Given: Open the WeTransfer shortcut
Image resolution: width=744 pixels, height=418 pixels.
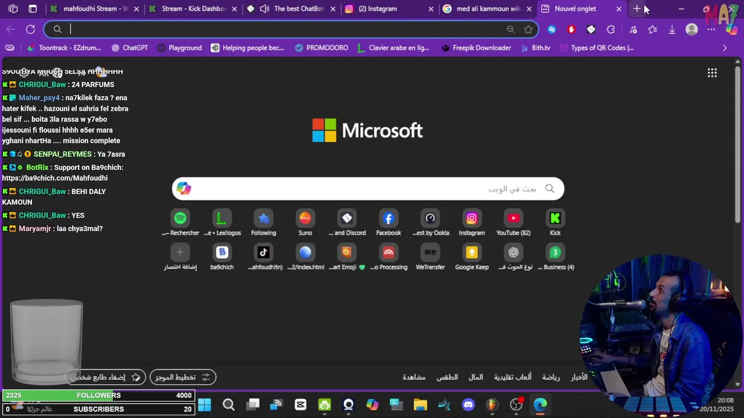Looking at the screenshot, I should [x=430, y=257].
